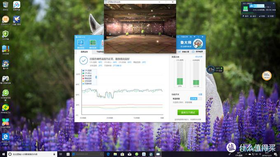Open the 微博分享 button in 鲁大师
The height and width of the screenshot is (157, 280).
click(184, 52)
